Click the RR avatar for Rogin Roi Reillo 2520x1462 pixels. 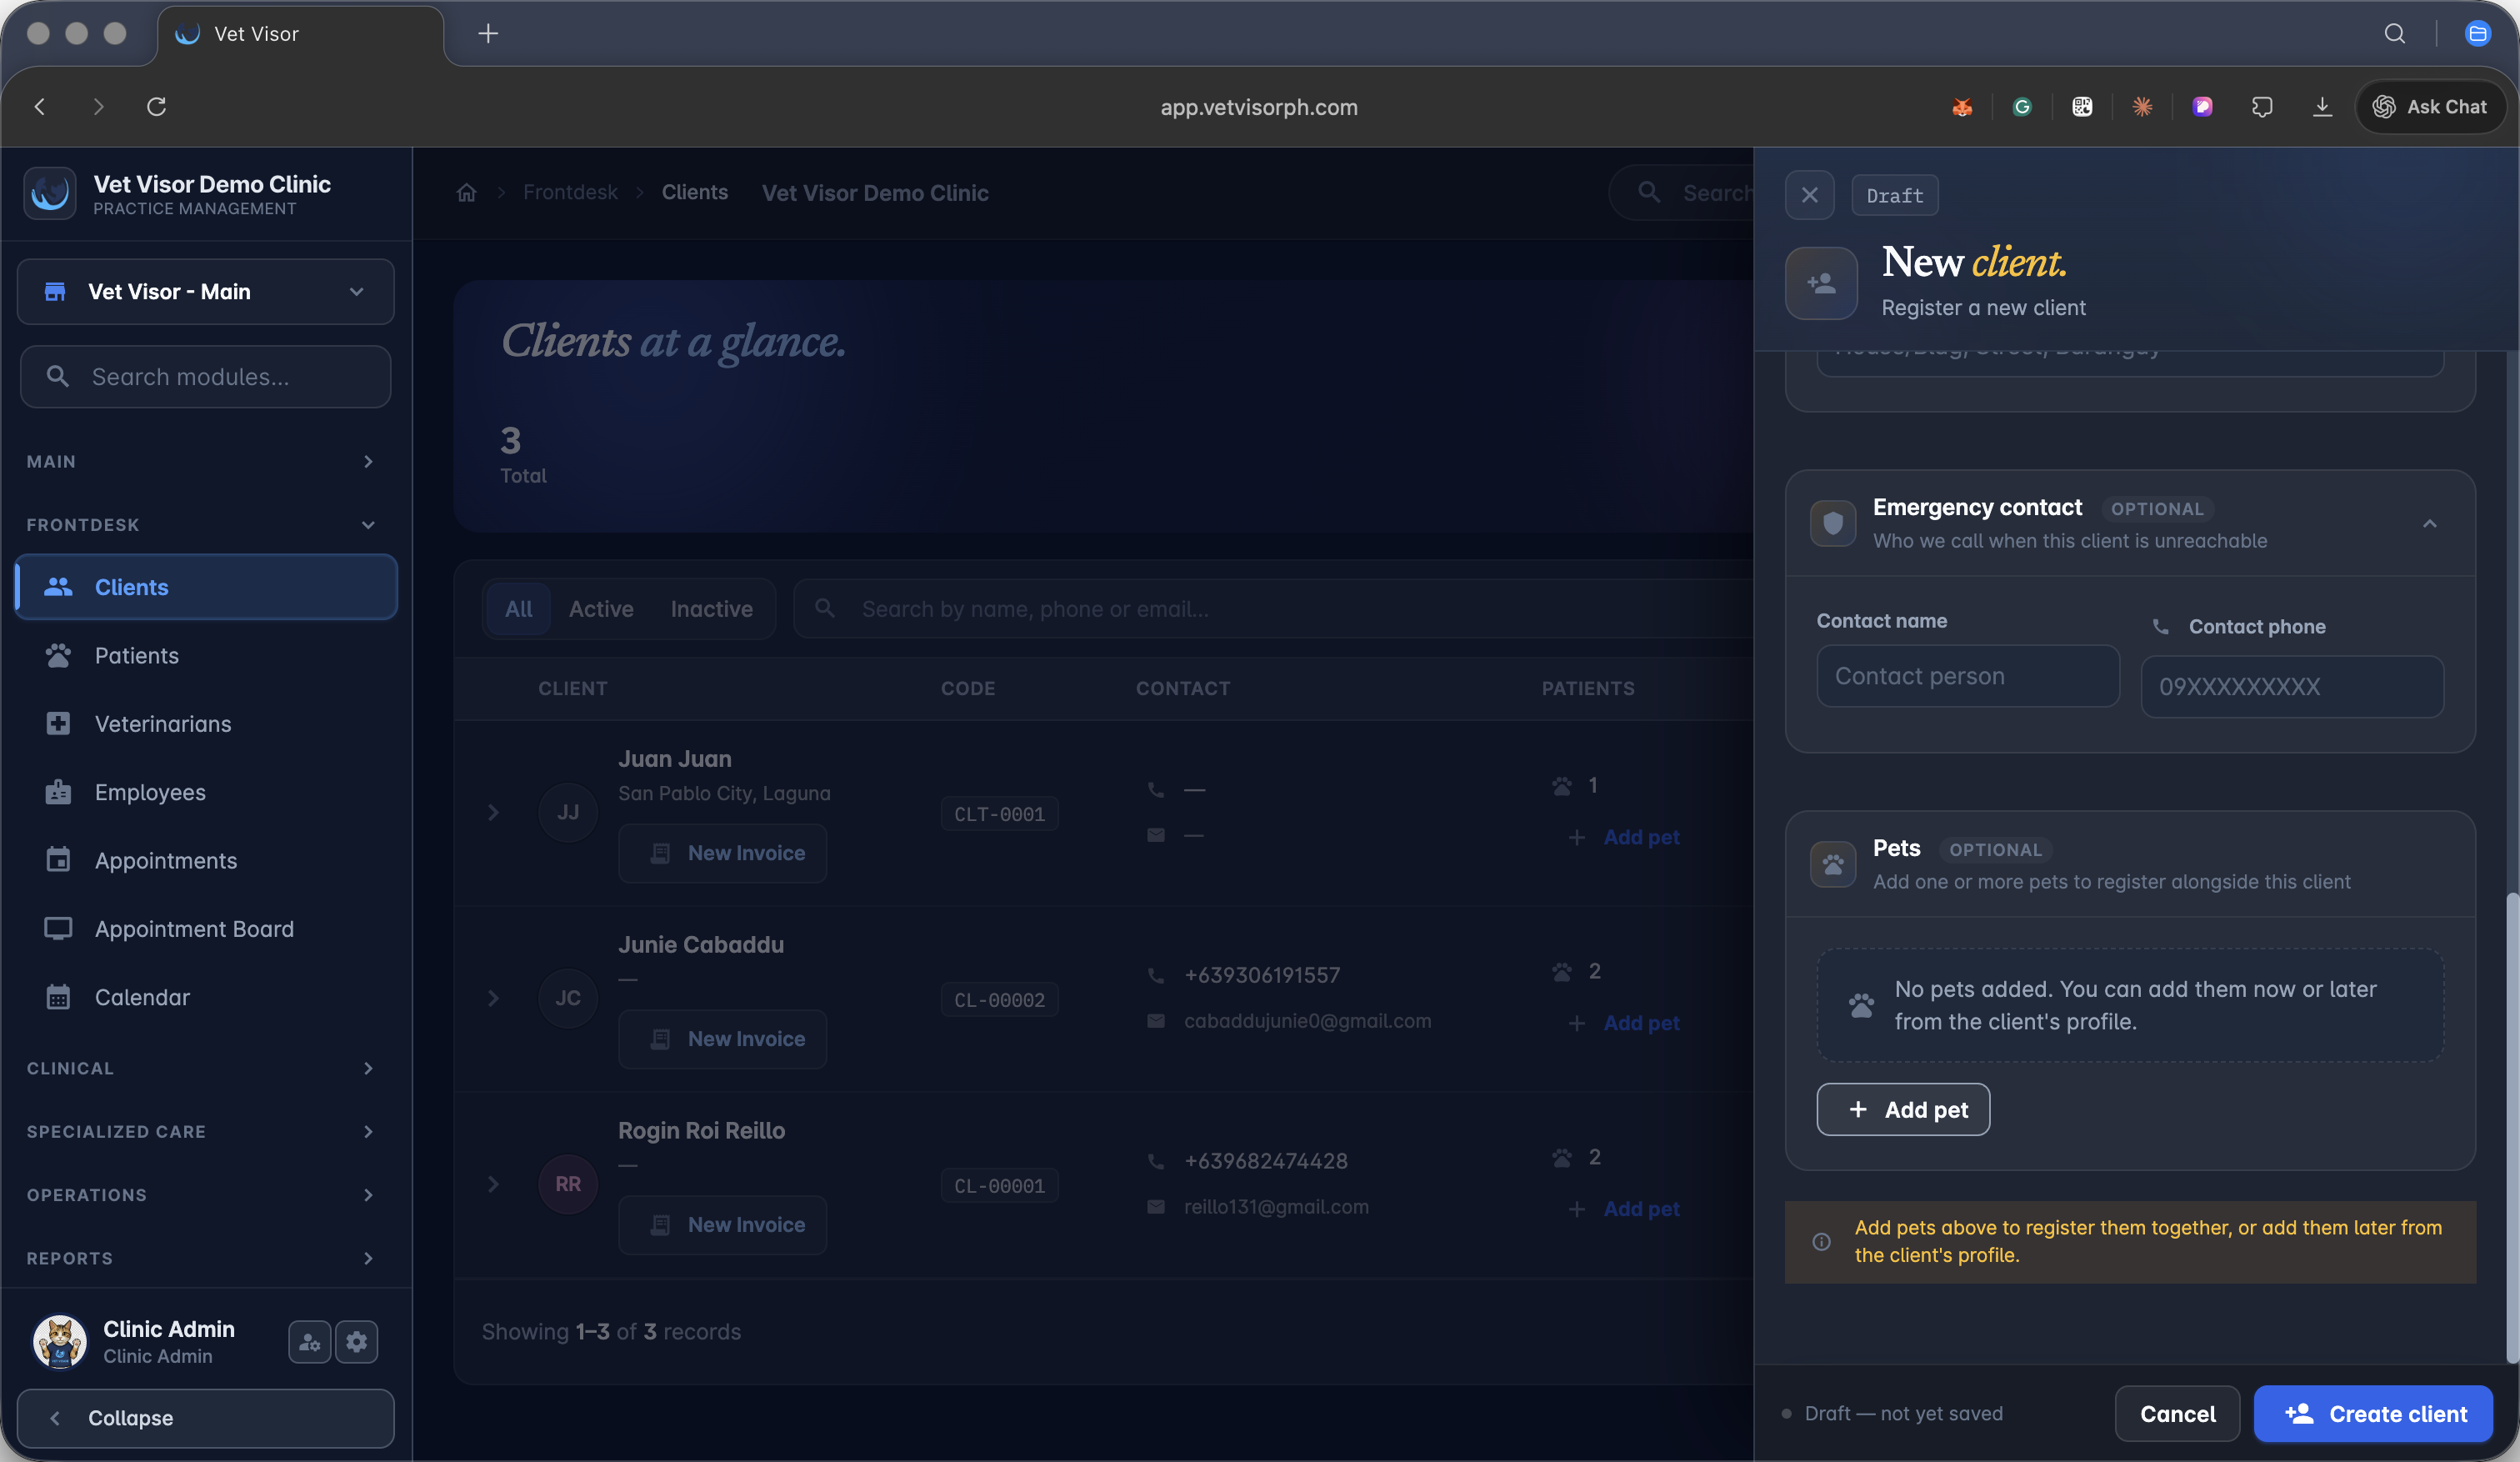click(568, 1184)
